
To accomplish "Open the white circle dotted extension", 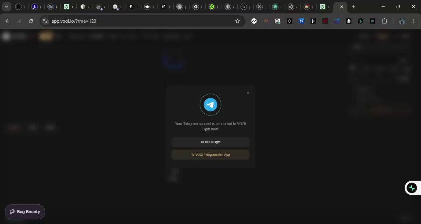I will tap(254, 21).
